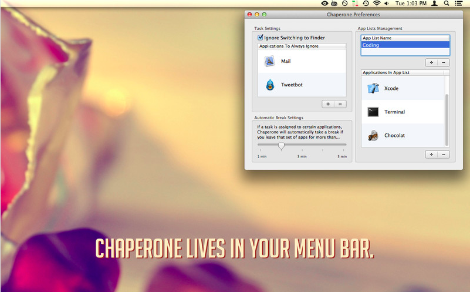The height and width of the screenshot is (292, 470).
Task: Zoom the Chaperone Preferences window
Action: (264, 15)
